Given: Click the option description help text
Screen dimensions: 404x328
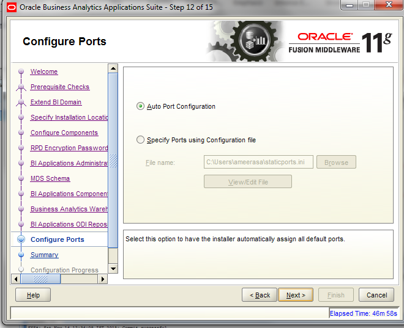Looking at the screenshot, I should (235, 239).
